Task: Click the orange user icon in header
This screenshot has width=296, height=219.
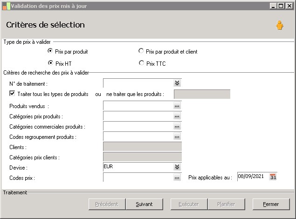Action: tap(279, 25)
